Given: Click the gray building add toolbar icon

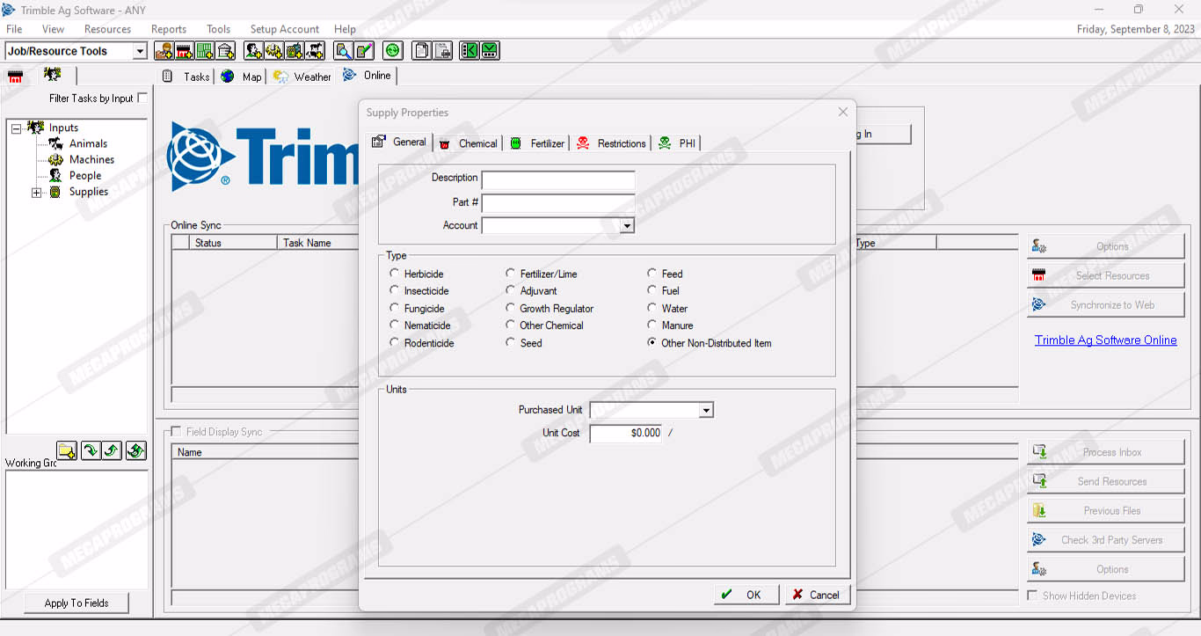Looking at the screenshot, I should (226, 51).
